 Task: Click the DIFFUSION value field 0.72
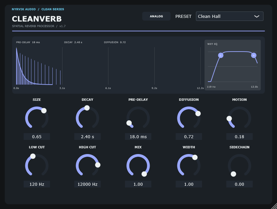189,137
